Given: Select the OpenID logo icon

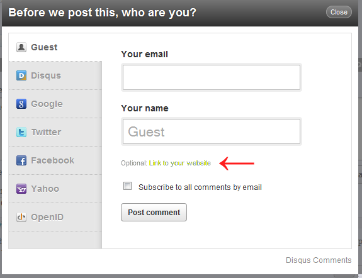Looking at the screenshot, I should [21, 217].
